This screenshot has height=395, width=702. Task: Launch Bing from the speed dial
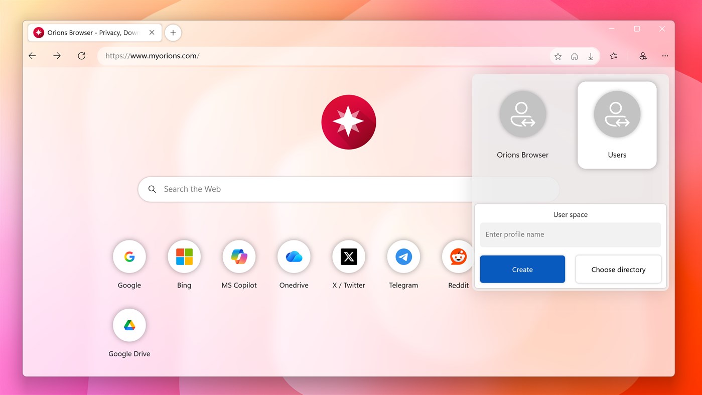tap(184, 256)
